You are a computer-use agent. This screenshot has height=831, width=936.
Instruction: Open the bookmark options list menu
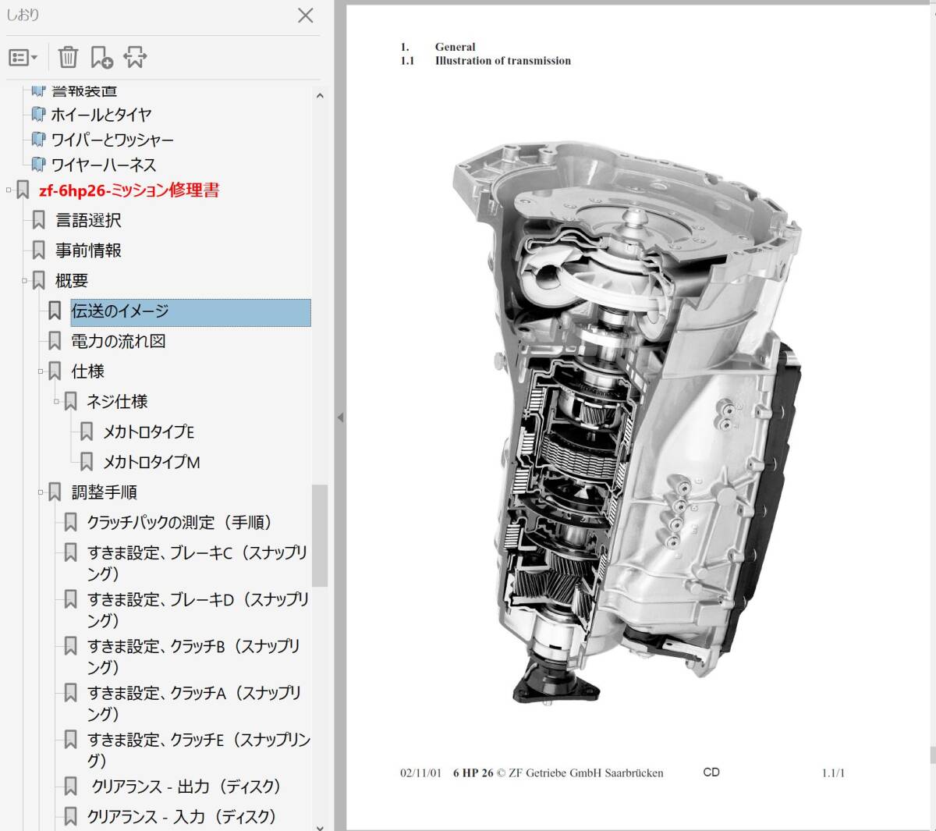point(23,57)
